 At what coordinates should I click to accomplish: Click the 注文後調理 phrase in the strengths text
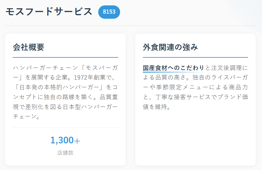227,68
